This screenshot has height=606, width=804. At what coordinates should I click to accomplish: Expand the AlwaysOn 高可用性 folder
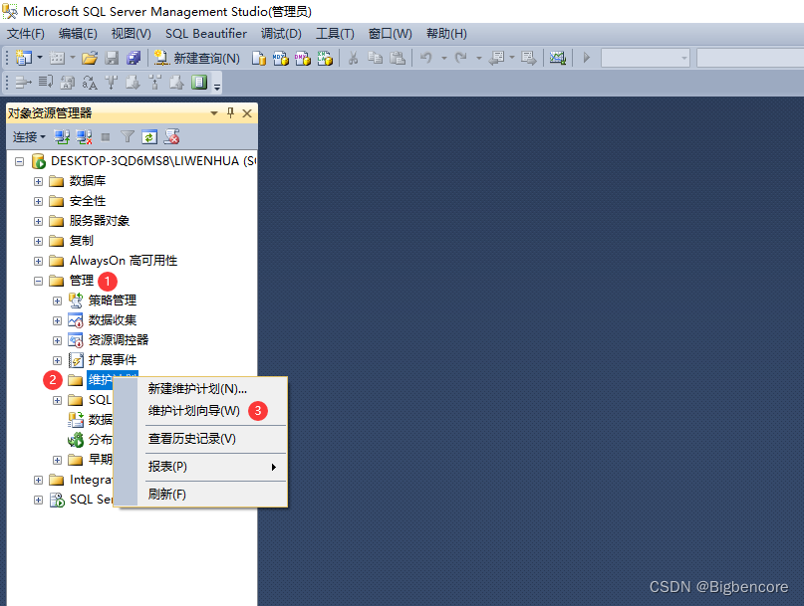coord(38,262)
